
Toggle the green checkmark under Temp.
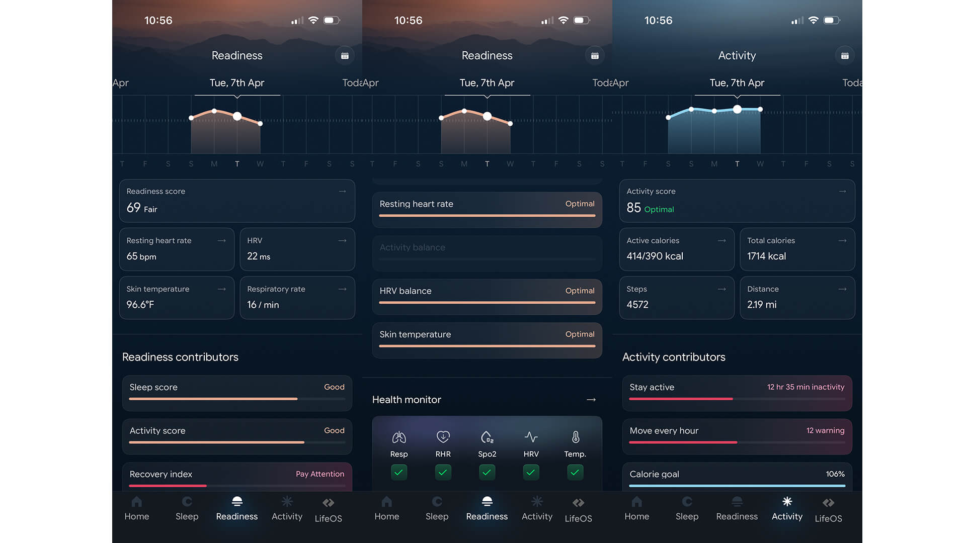(575, 472)
